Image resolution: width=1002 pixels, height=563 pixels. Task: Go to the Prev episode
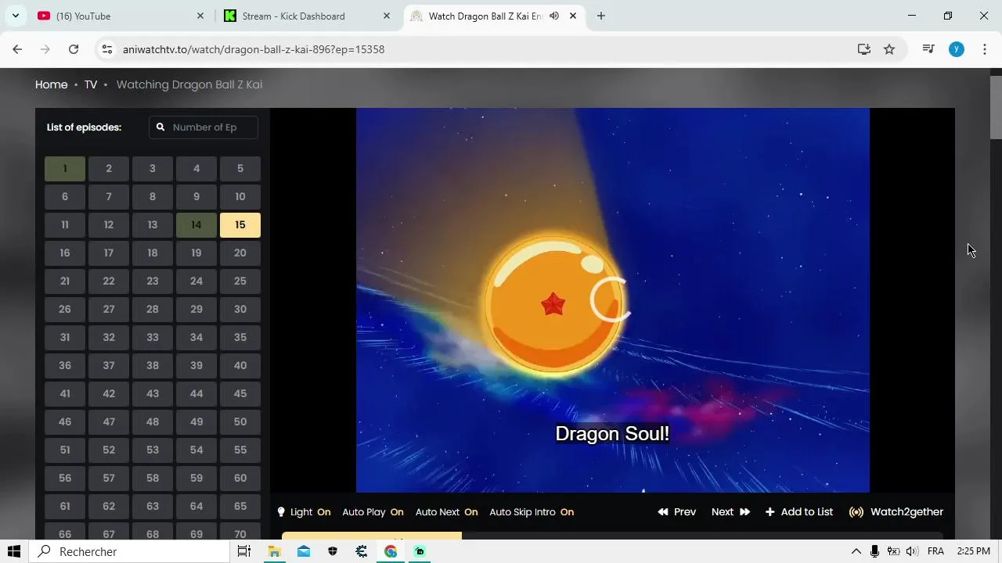coord(676,512)
